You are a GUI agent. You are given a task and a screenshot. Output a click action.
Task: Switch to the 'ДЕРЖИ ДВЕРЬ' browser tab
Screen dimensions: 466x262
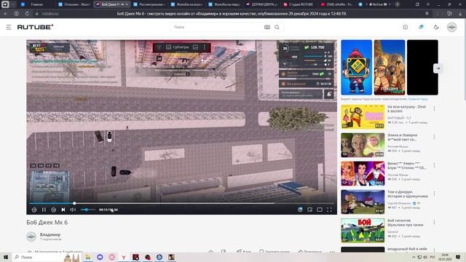261,4
